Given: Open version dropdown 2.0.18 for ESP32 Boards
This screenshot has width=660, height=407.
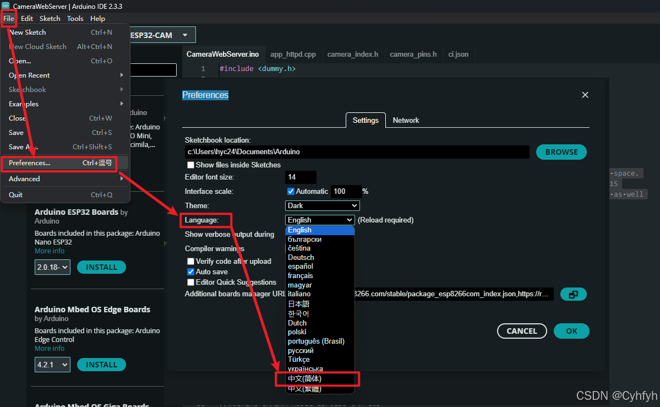Looking at the screenshot, I should (52, 267).
